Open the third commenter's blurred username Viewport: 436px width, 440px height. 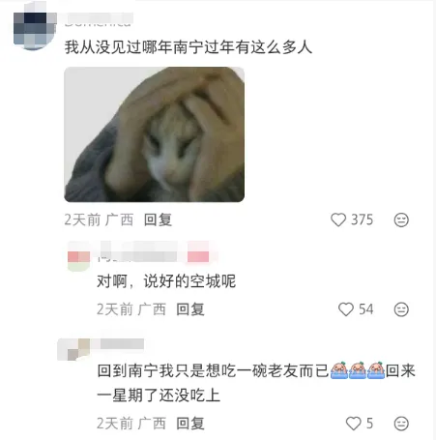click(x=122, y=344)
